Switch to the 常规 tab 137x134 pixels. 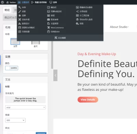point(7,10)
